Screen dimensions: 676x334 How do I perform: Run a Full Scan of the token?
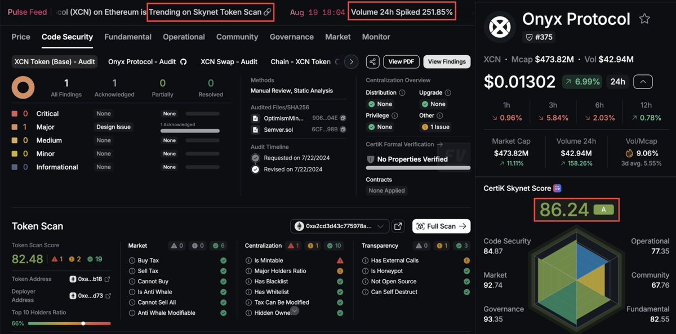[442, 226]
